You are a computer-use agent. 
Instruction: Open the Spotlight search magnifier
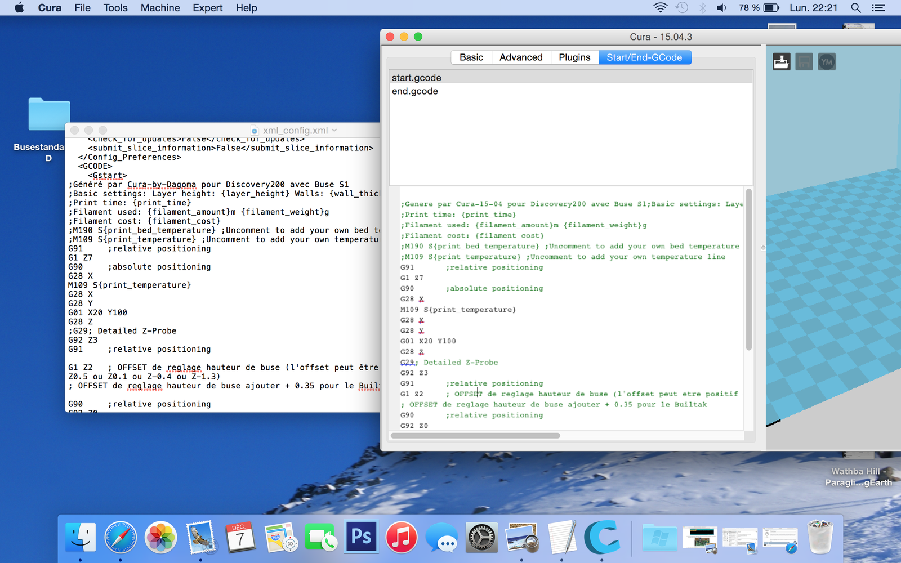tap(855, 8)
